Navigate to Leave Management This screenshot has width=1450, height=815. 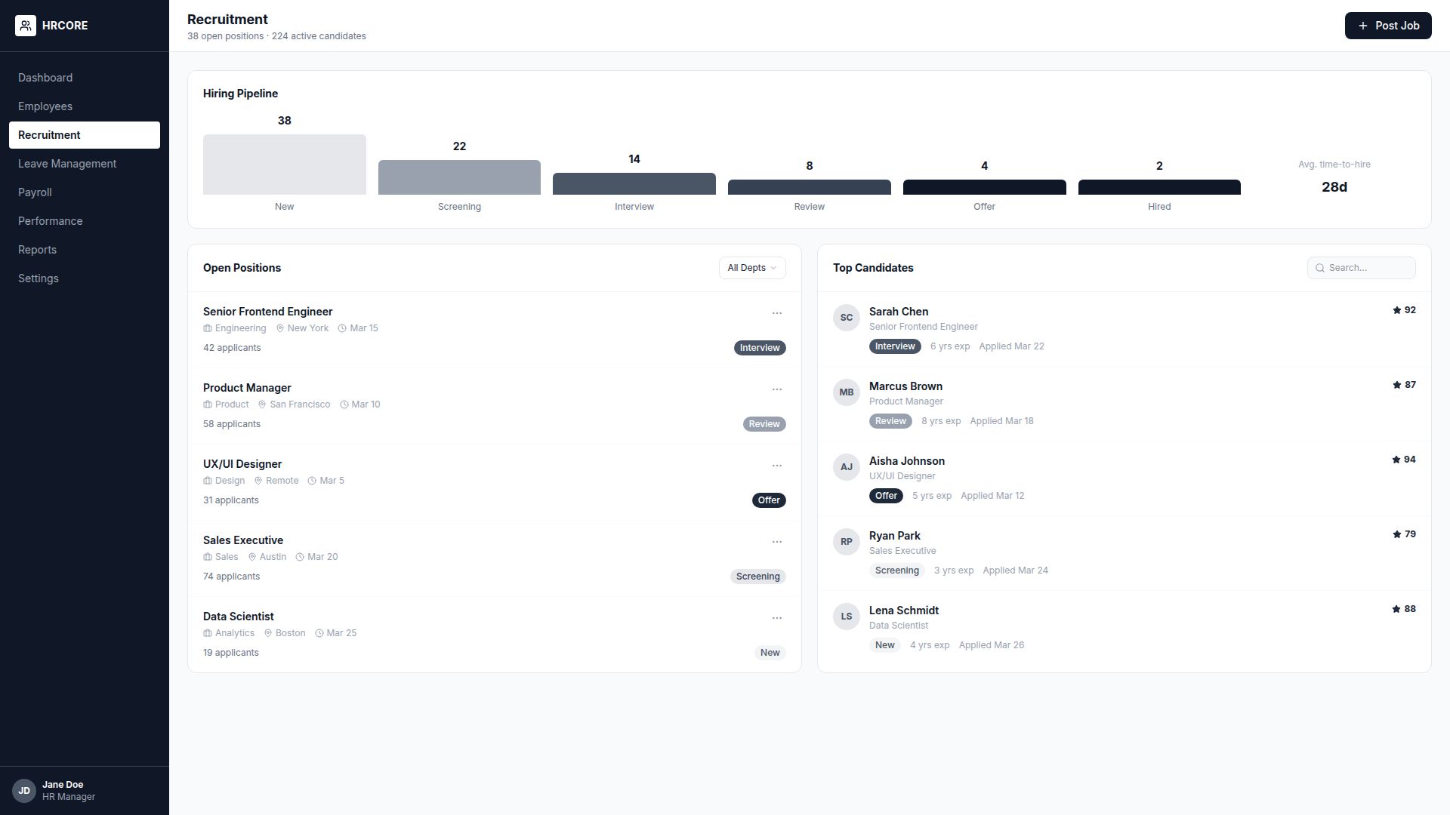85,164
